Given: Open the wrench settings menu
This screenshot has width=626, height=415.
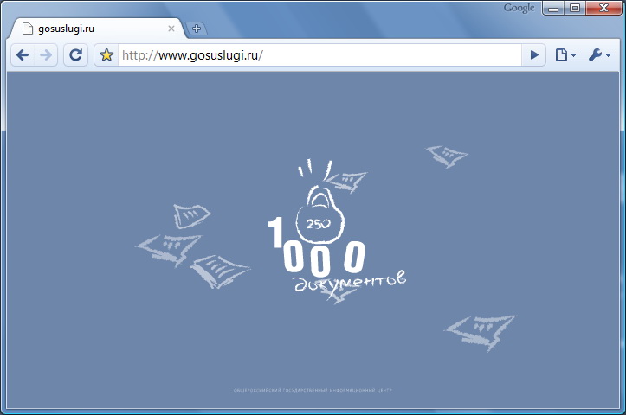Looking at the screenshot, I should coord(599,55).
